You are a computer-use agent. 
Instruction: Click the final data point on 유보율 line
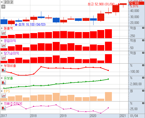pyautogui.click(x=108, y=79)
